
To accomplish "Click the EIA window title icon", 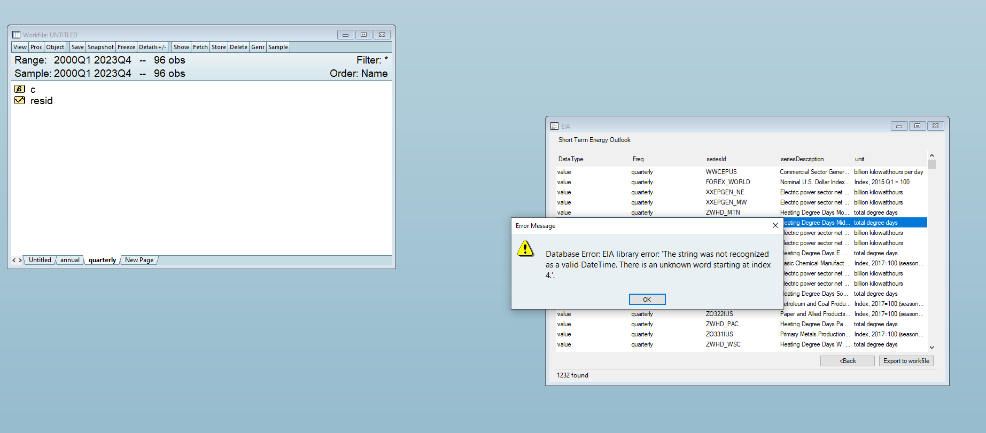I will pyautogui.click(x=554, y=126).
